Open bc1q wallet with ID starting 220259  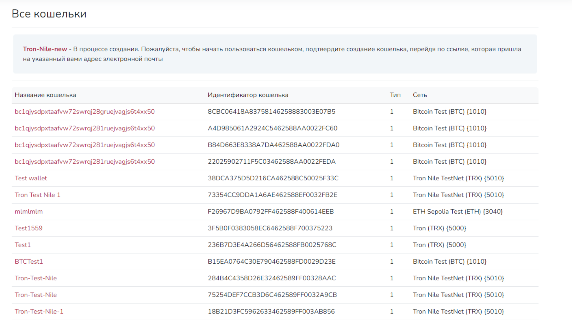85,162
